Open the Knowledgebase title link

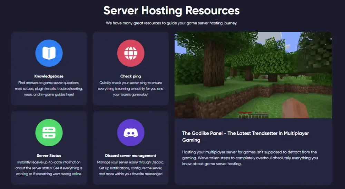click(x=49, y=76)
